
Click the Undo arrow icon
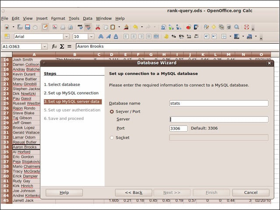tap(135, 27)
